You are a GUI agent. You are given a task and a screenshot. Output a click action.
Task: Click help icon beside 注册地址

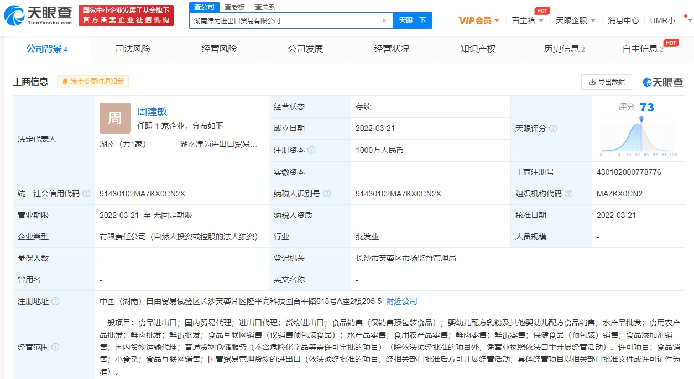coord(55,301)
